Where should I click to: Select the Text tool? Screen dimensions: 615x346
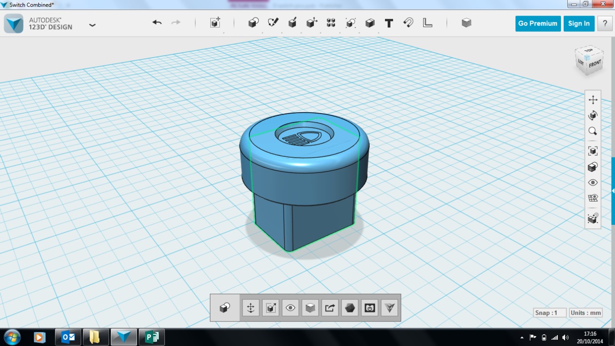point(389,23)
